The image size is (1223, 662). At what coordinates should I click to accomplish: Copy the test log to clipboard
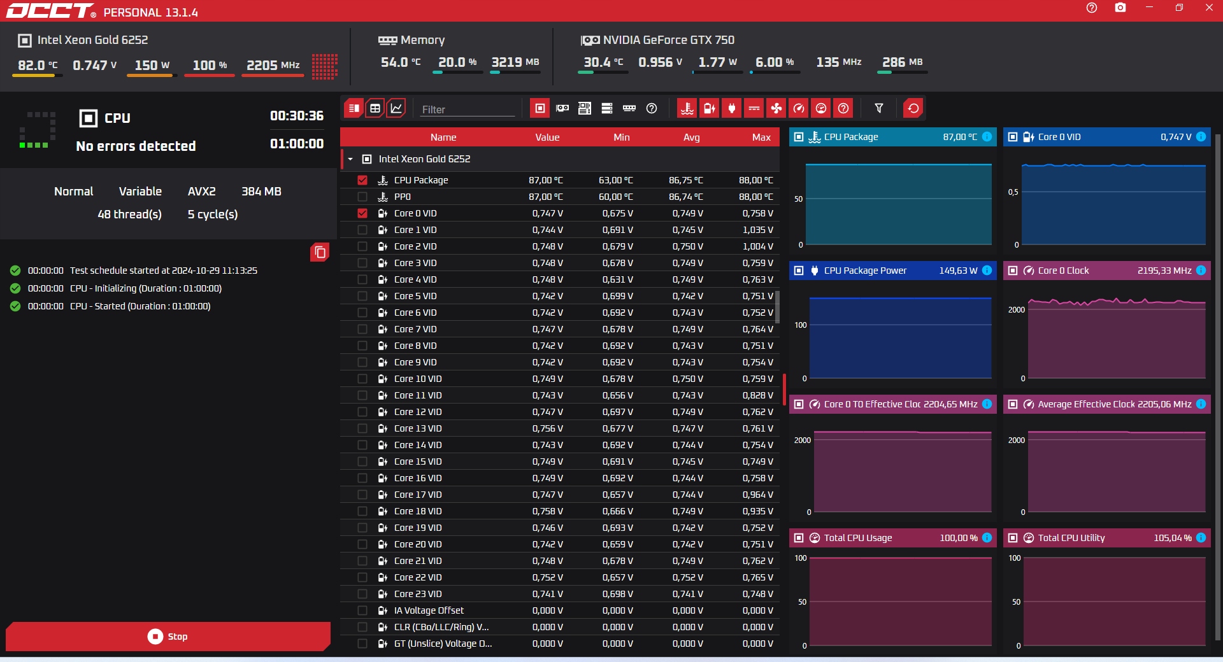coord(320,253)
